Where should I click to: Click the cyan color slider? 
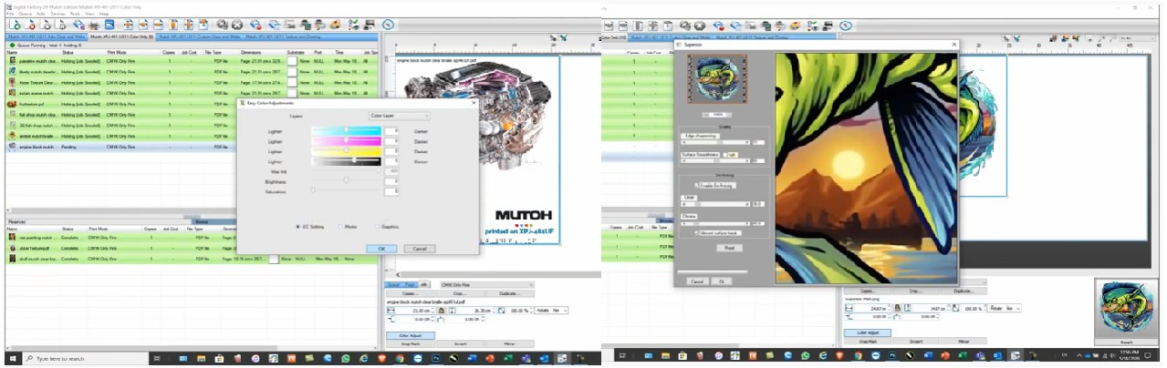click(x=346, y=131)
